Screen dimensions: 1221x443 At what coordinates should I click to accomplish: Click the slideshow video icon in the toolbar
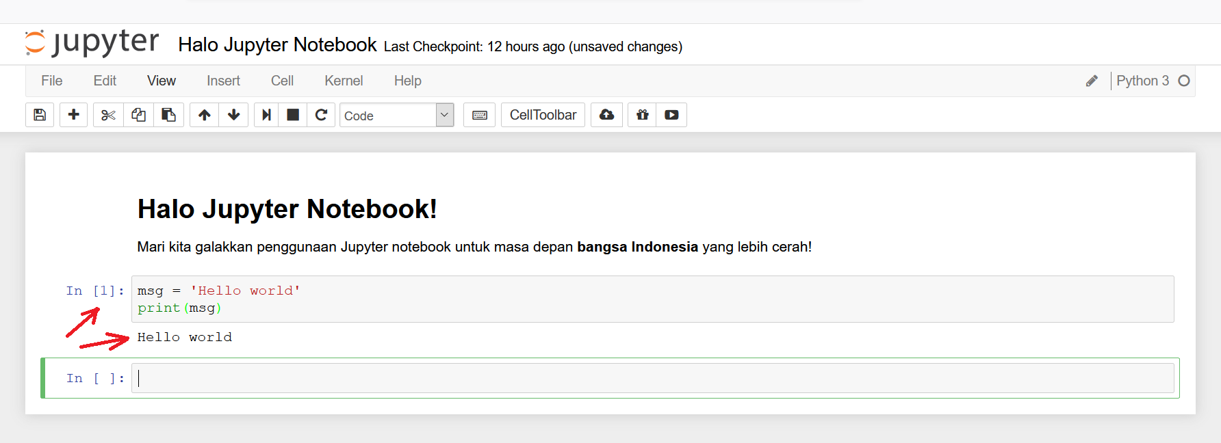[671, 115]
